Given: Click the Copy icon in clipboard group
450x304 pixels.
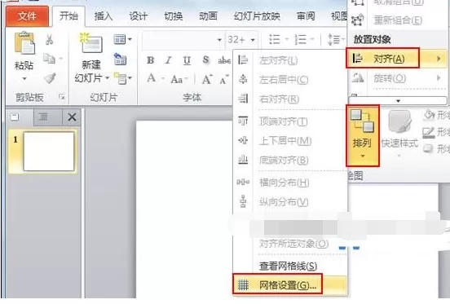Looking at the screenshot, I should tap(50, 59).
